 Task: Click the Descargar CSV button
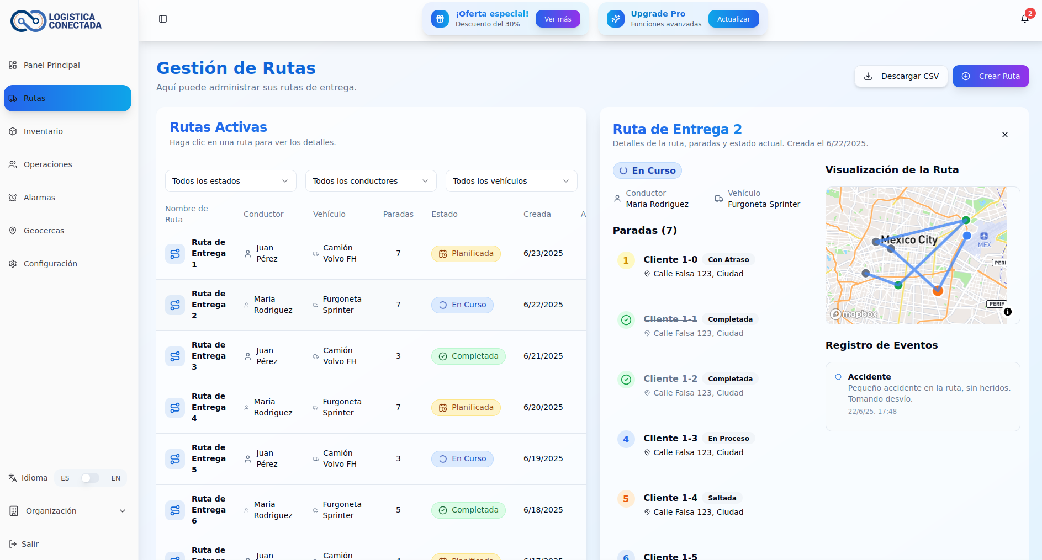pyautogui.click(x=901, y=76)
